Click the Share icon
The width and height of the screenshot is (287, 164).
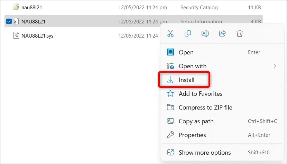coord(222,33)
